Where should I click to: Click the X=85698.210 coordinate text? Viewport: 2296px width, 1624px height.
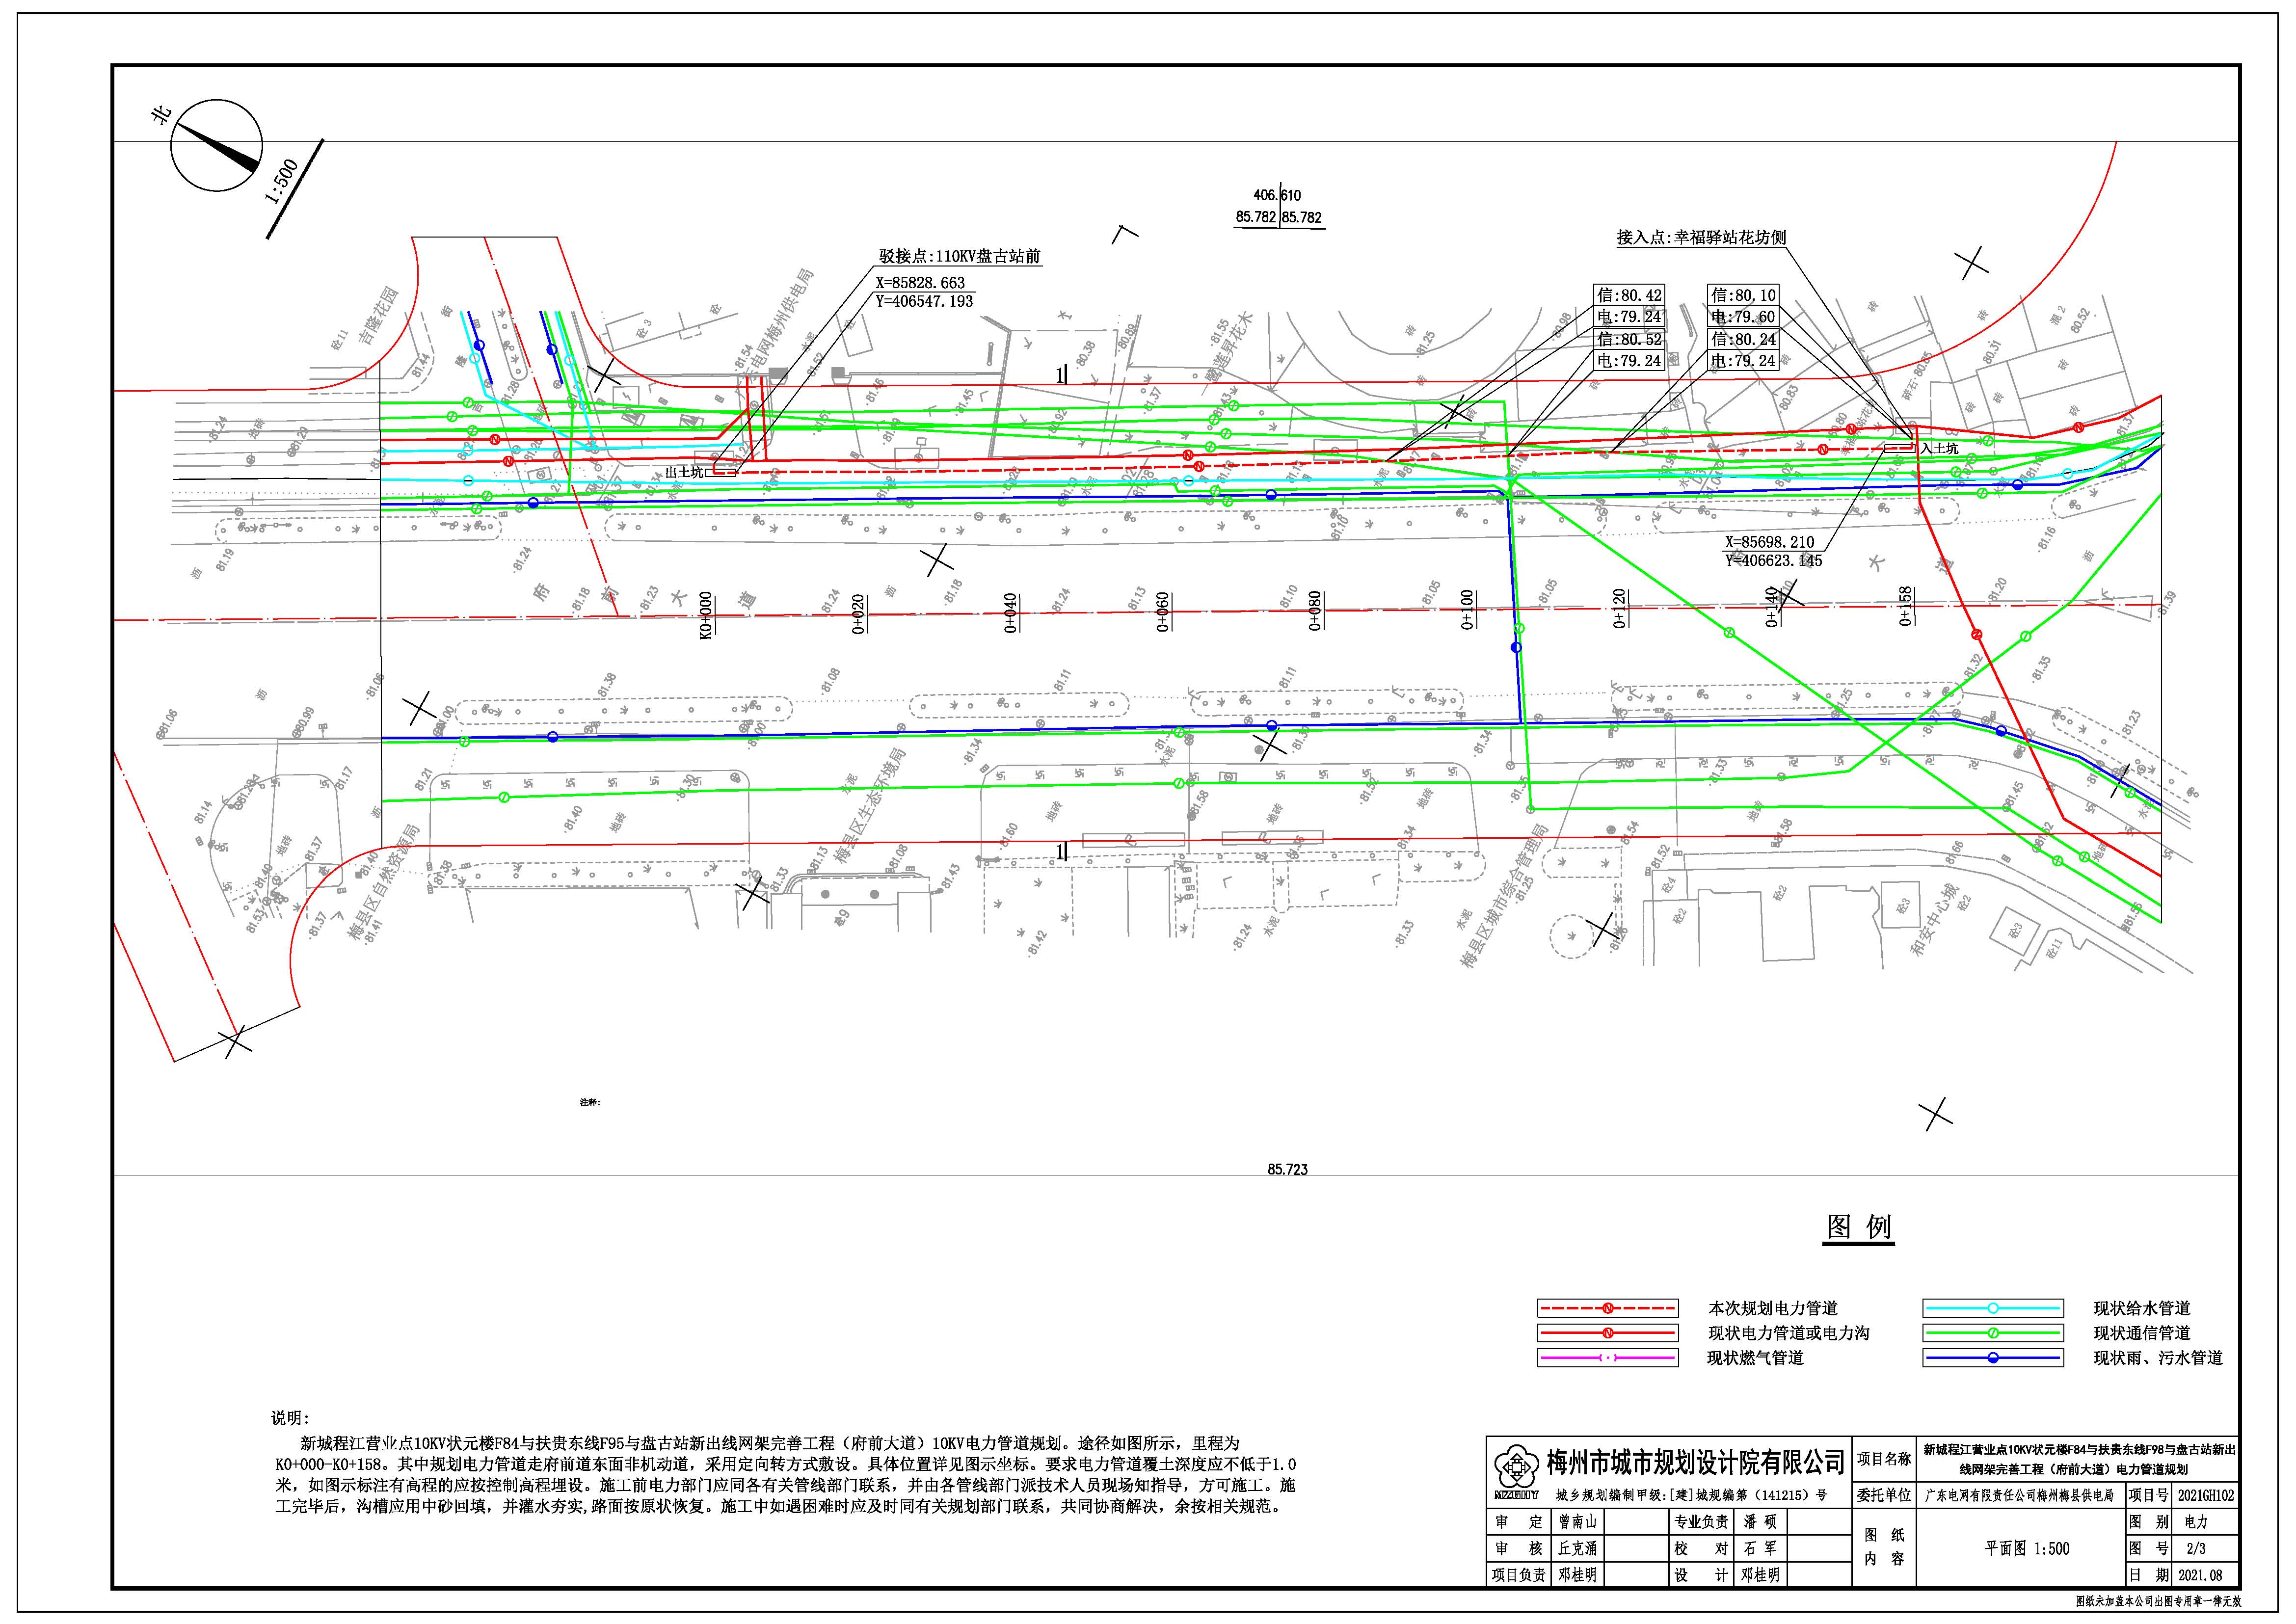click(x=1769, y=542)
